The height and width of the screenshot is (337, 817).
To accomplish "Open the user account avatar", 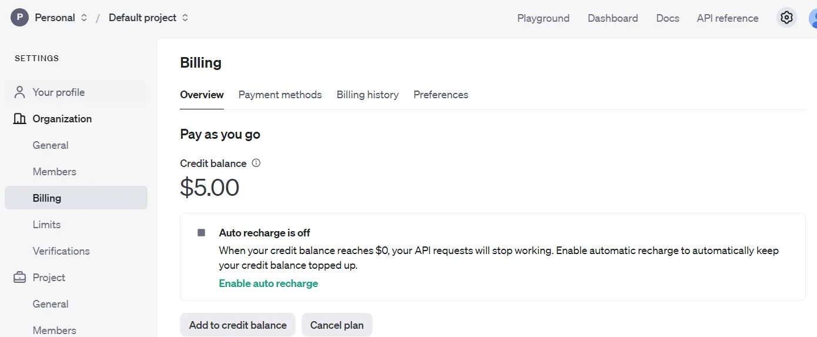I will pos(813,18).
